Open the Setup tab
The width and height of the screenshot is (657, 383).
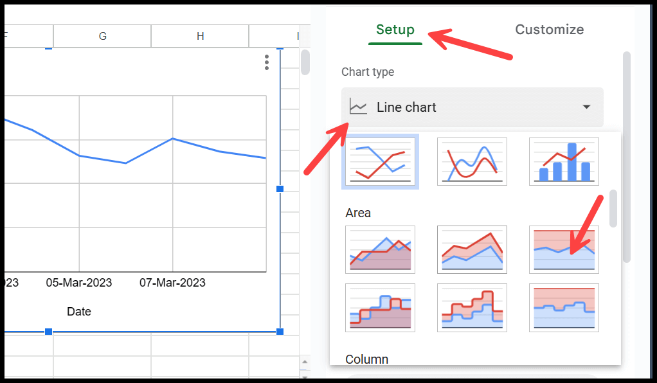coord(395,30)
